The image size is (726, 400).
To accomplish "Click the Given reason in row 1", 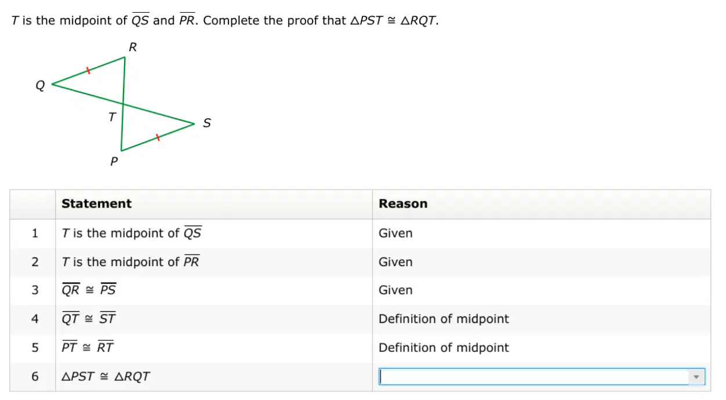I will coord(395,233).
